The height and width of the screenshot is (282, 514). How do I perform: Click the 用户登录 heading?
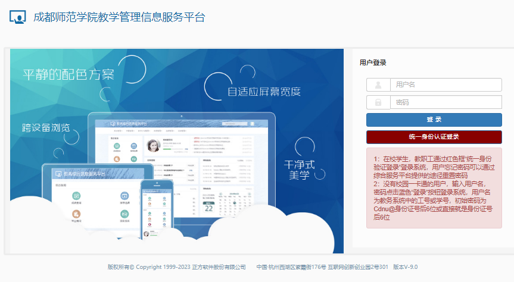click(x=373, y=62)
